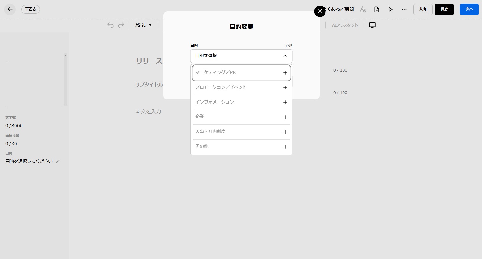Image resolution: width=482 pixels, height=259 pixels.
Task: Expand the プロモーション／イベント category
Action: 285,87
